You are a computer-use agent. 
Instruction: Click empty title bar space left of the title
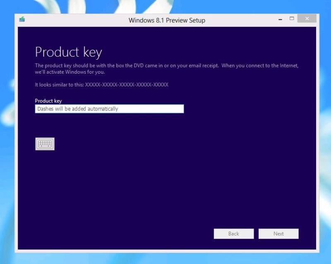(74, 20)
